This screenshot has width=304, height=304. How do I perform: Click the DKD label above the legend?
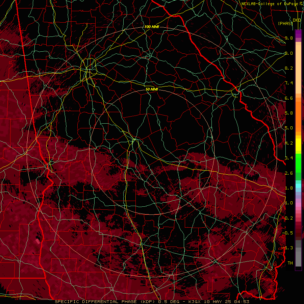click(x=297, y=20)
